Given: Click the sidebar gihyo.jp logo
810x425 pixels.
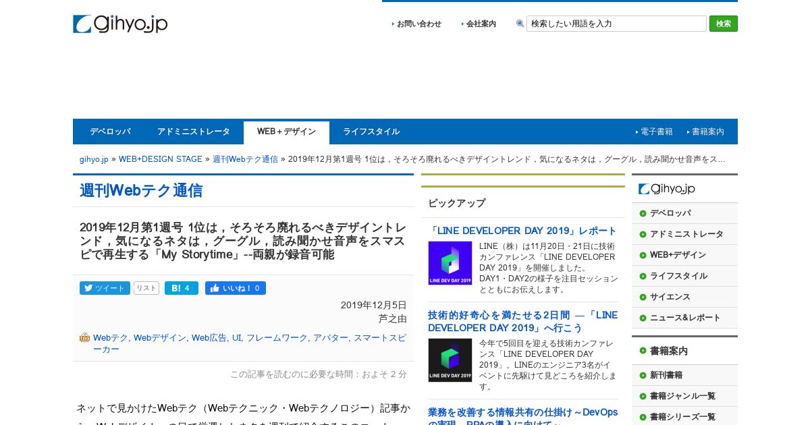Looking at the screenshot, I should tap(667, 189).
